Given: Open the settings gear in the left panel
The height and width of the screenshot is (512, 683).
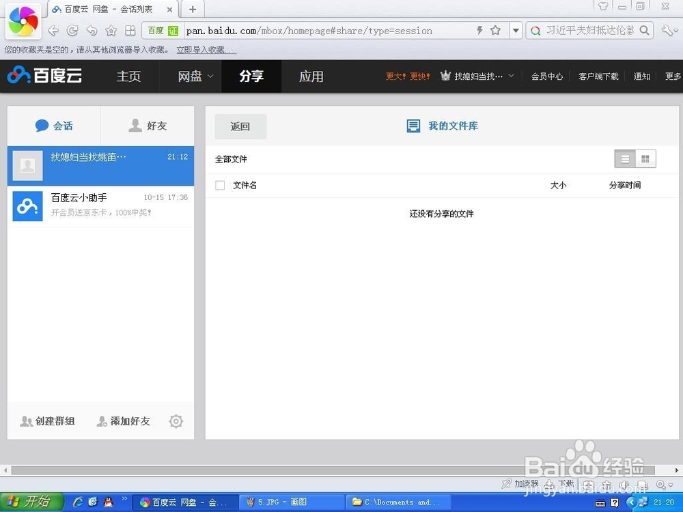Looking at the screenshot, I should coord(176,421).
